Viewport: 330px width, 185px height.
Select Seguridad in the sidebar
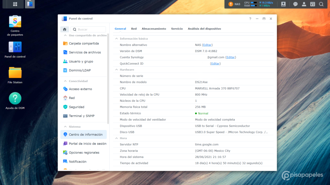pos(76,107)
